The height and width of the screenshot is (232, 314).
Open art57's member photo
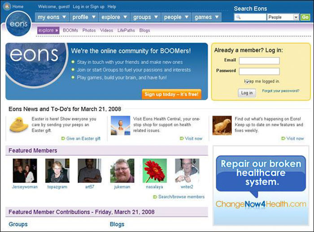coord(90,171)
